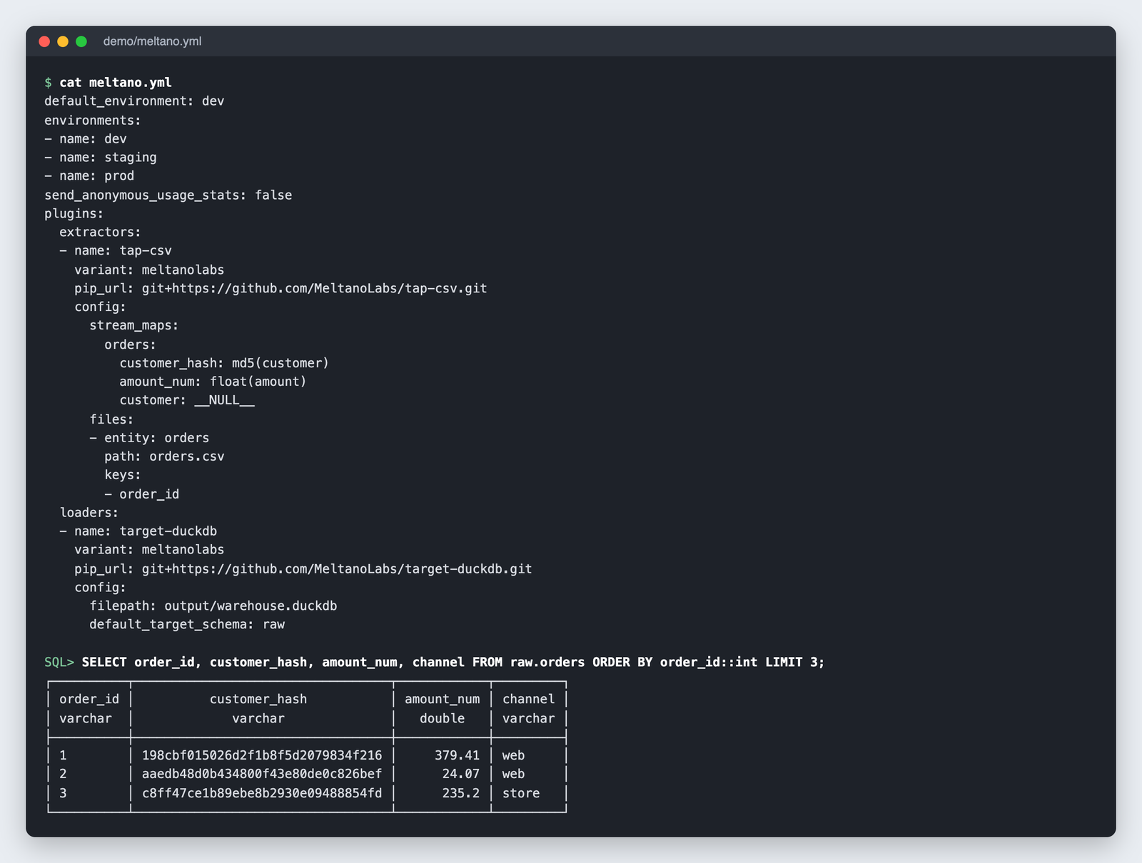Click the amount value 235.2
1142x863 pixels.
(461, 794)
